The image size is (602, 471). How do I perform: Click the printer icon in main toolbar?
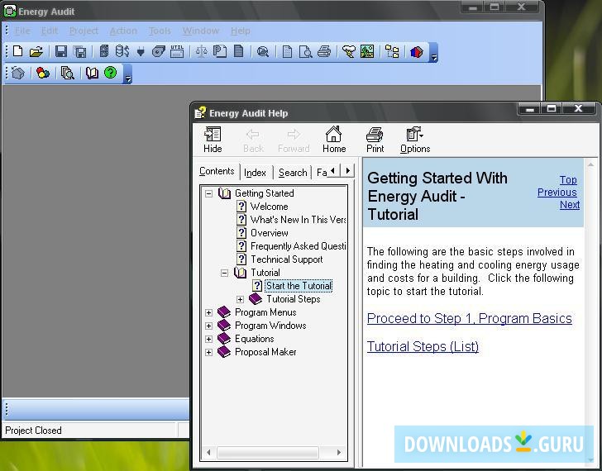point(324,51)
